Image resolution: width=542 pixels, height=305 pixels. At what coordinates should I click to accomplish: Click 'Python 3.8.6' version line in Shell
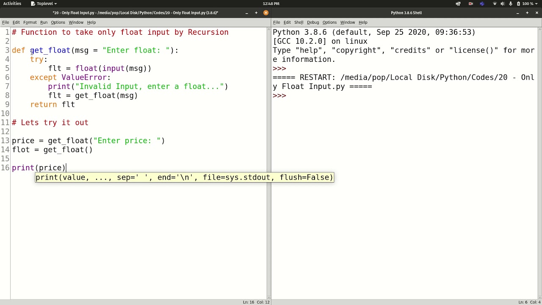(x=374, y=32)
